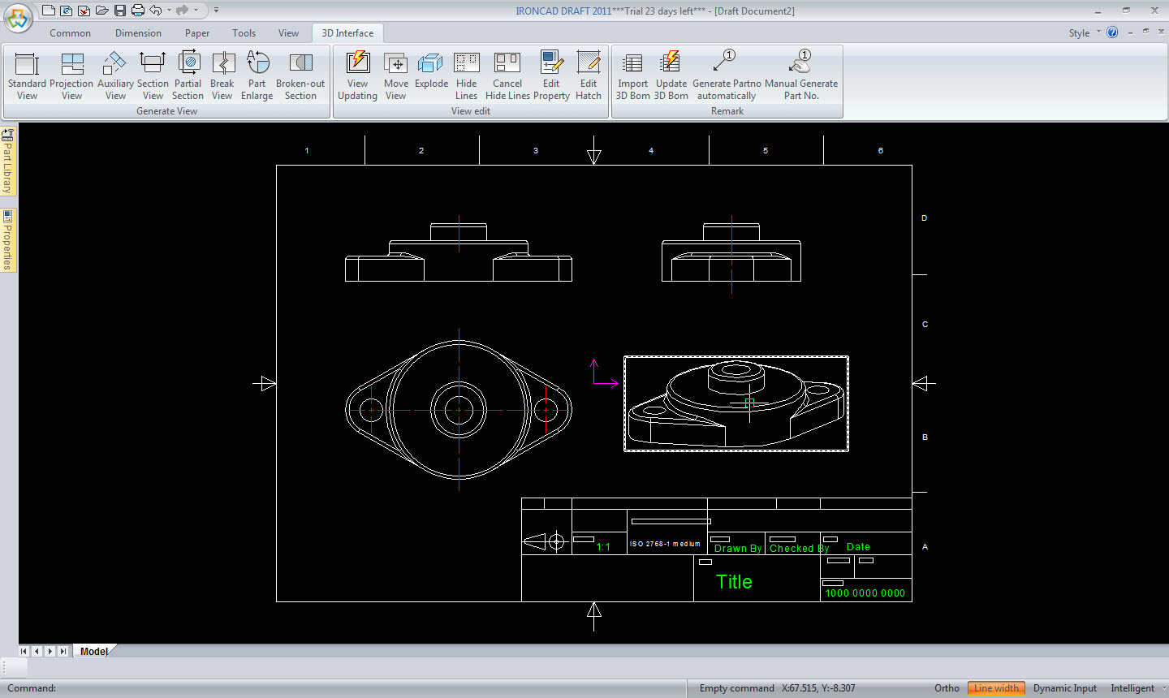
Task: Select the 3D Interface ribbon tab
Action: (347, 33)
